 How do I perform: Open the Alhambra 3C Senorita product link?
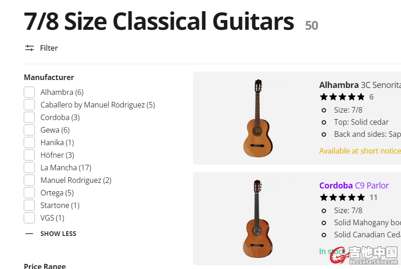coord(359,85)
